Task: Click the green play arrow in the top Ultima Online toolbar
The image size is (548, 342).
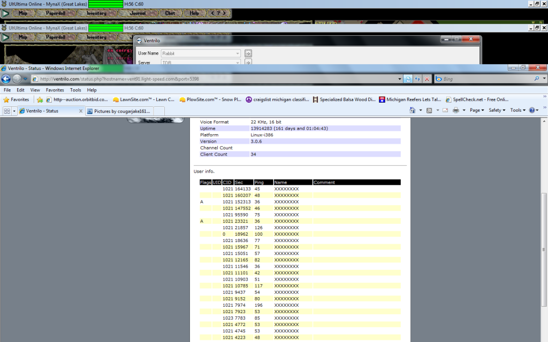Action: pyautogui.click(x=5, y=13)
